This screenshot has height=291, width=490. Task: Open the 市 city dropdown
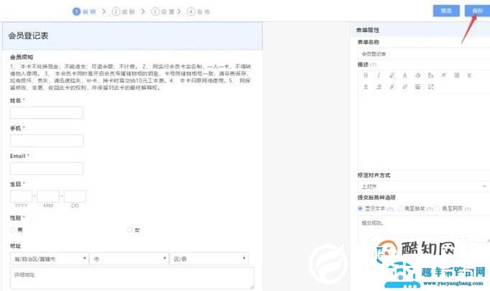(x=129, y=259)
